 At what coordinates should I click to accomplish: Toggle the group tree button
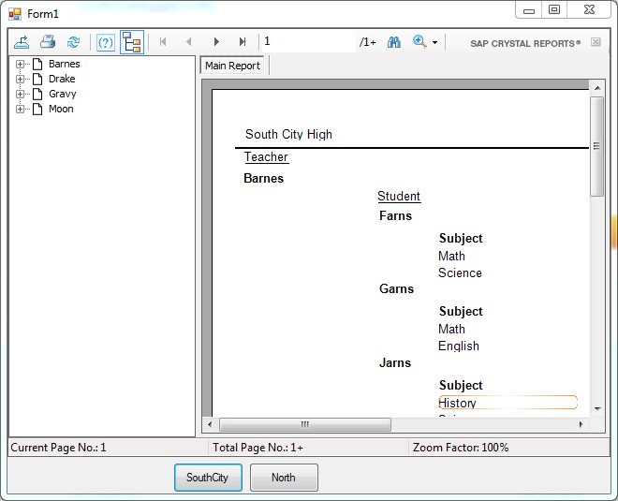132,42
